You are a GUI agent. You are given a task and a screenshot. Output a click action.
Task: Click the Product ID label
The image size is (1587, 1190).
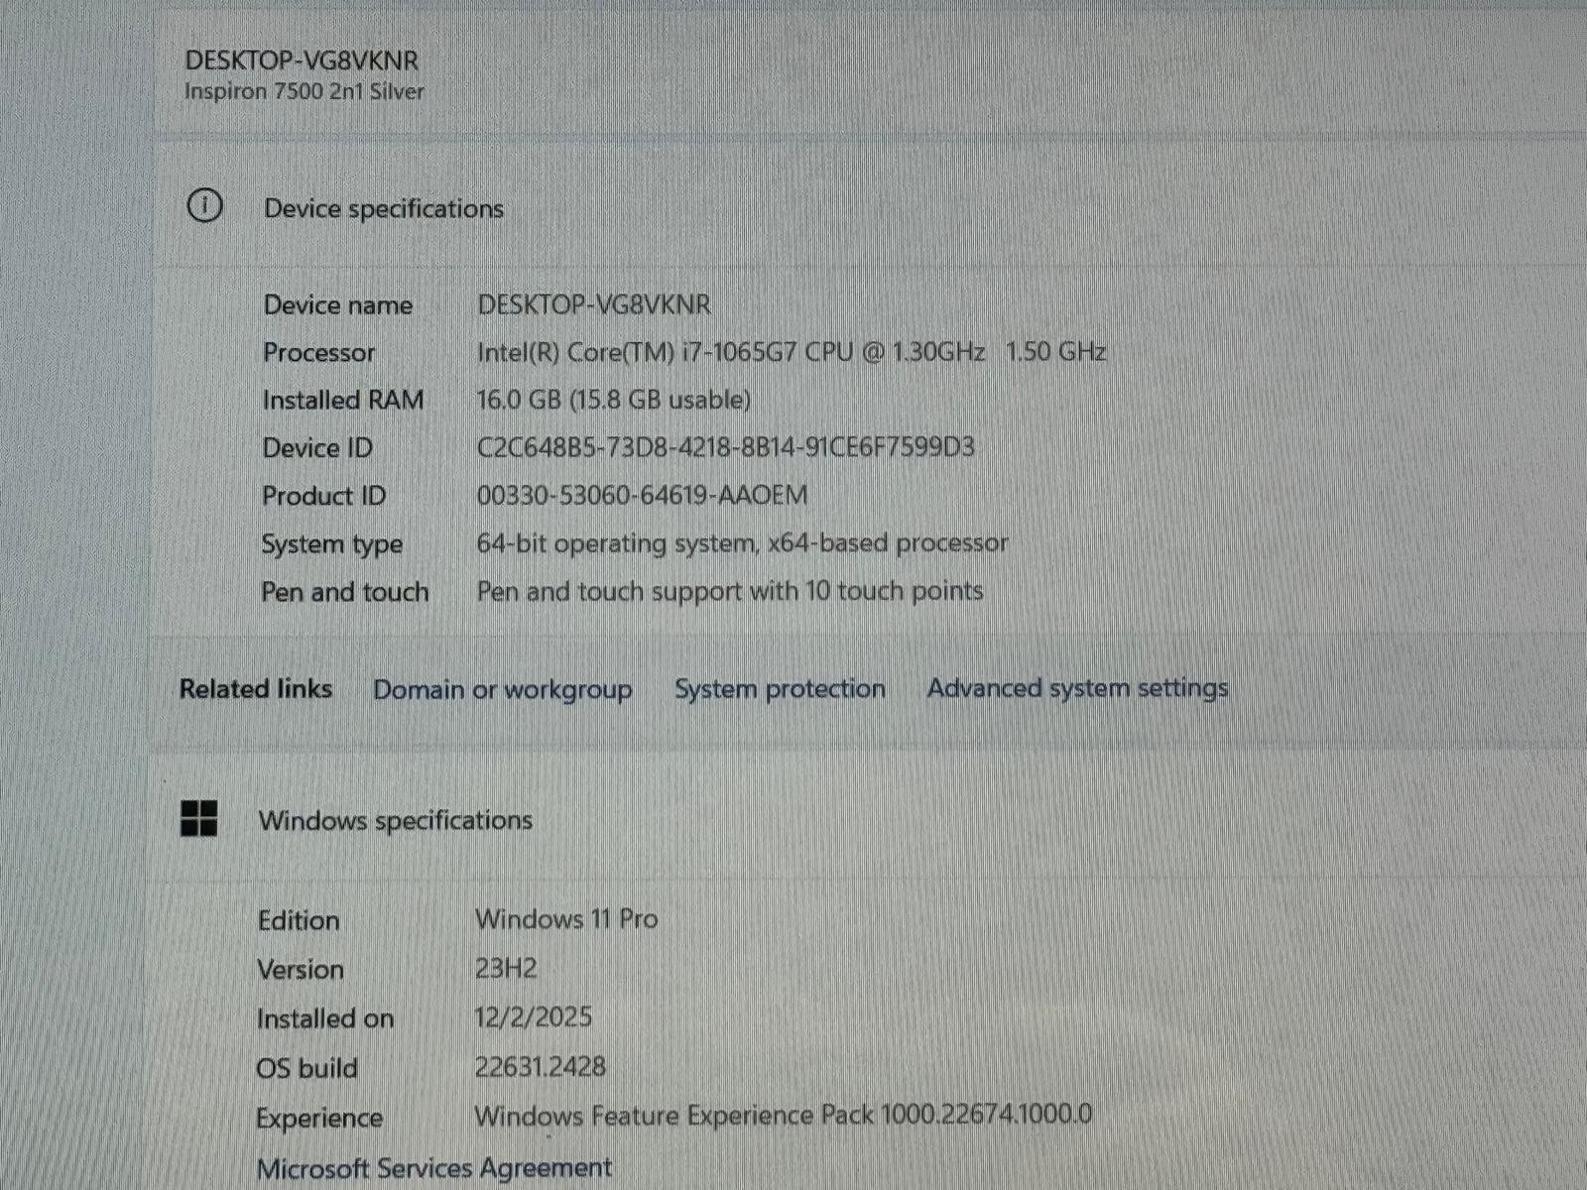click(323, 496)
